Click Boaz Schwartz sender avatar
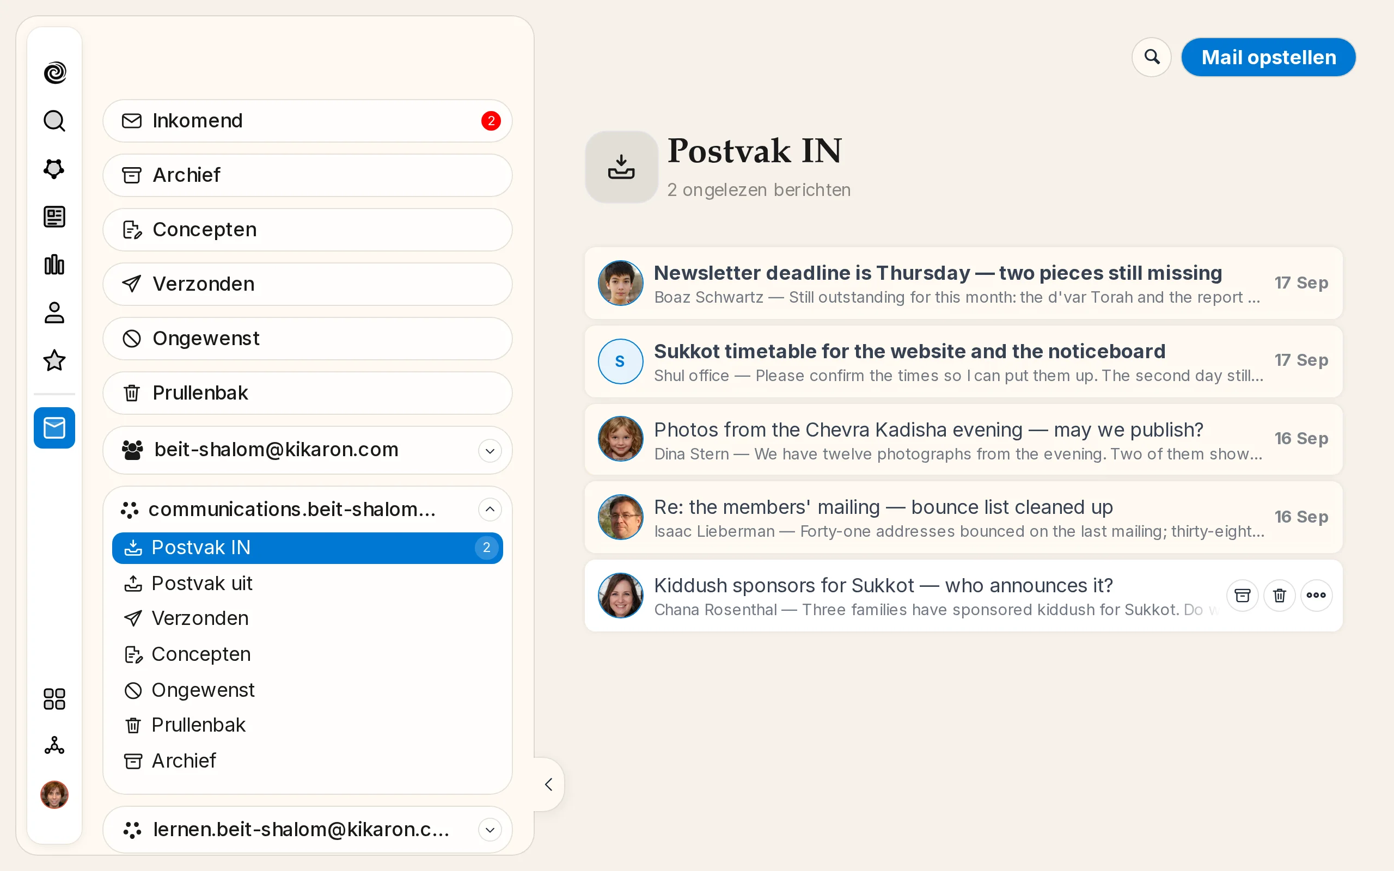The height and width of the screenshot is (871, 1394). (620, 283)
